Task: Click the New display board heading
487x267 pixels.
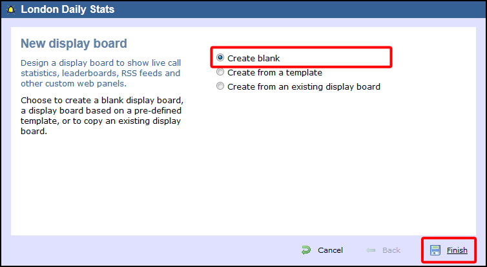Action: click(74, 44)
